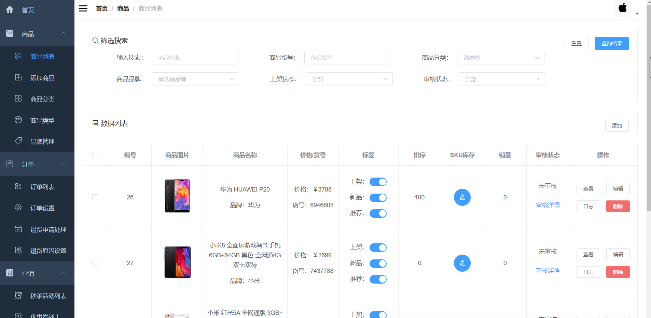Click the 商品名称 search input
The height and width of the screenshot is (318, 651).
pyautogui.click(x=195, y=58)
